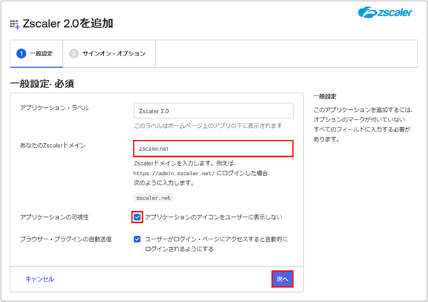Click the step 2 number circle
The height and width of the screenshot is (302, 428).
click(74, 54)
